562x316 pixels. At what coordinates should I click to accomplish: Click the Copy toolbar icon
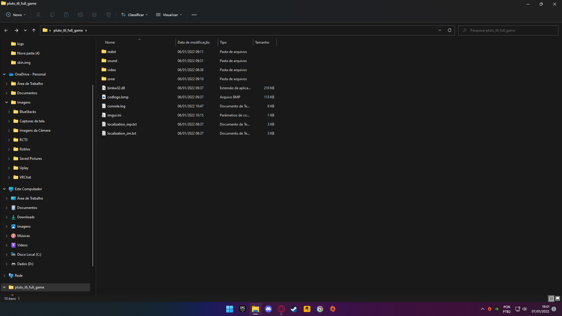tap(52, 15)
